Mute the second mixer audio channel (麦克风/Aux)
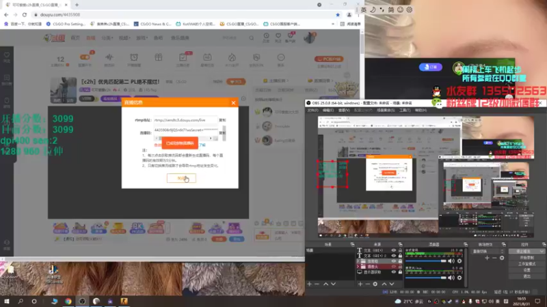 451,278
